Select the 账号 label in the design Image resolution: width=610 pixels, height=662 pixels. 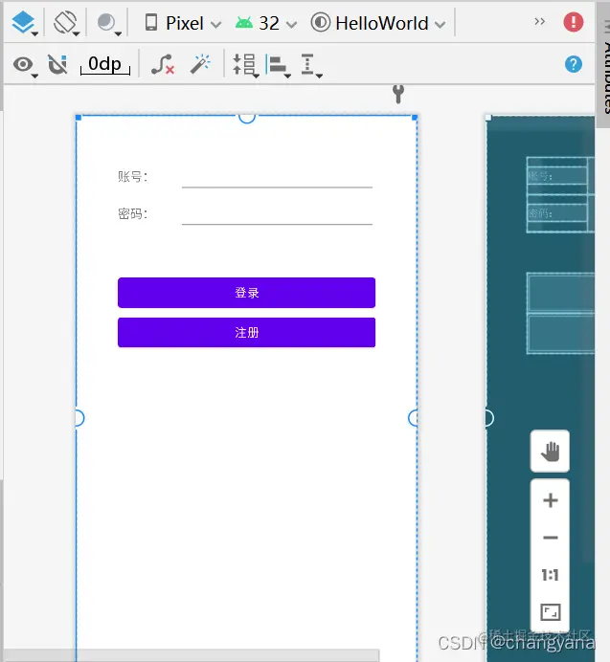click(132, 176)
